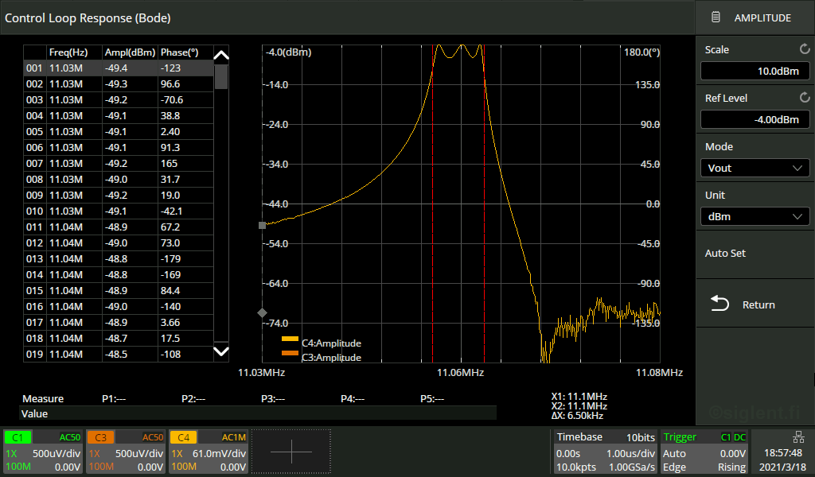The image size is (815, 477).
Task: Click the date and time display
Action: point(783,460)
